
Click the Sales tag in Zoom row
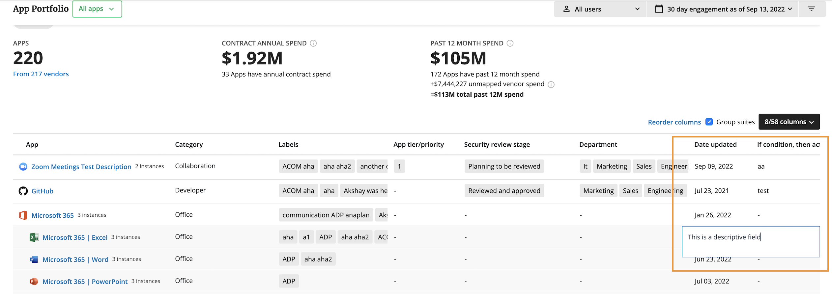point(644,166)
